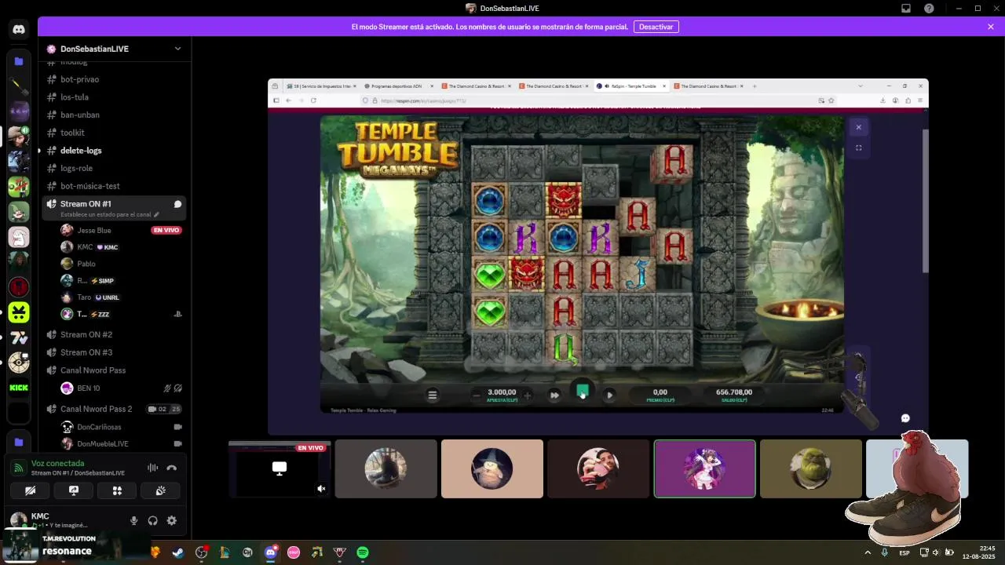Disconnect from voice with hang-up icon
The image size is (1005, 565).
click(x=172, y=468)
